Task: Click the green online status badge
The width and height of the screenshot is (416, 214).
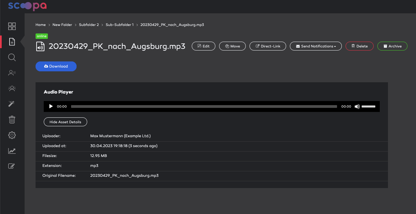Action: 42,36
